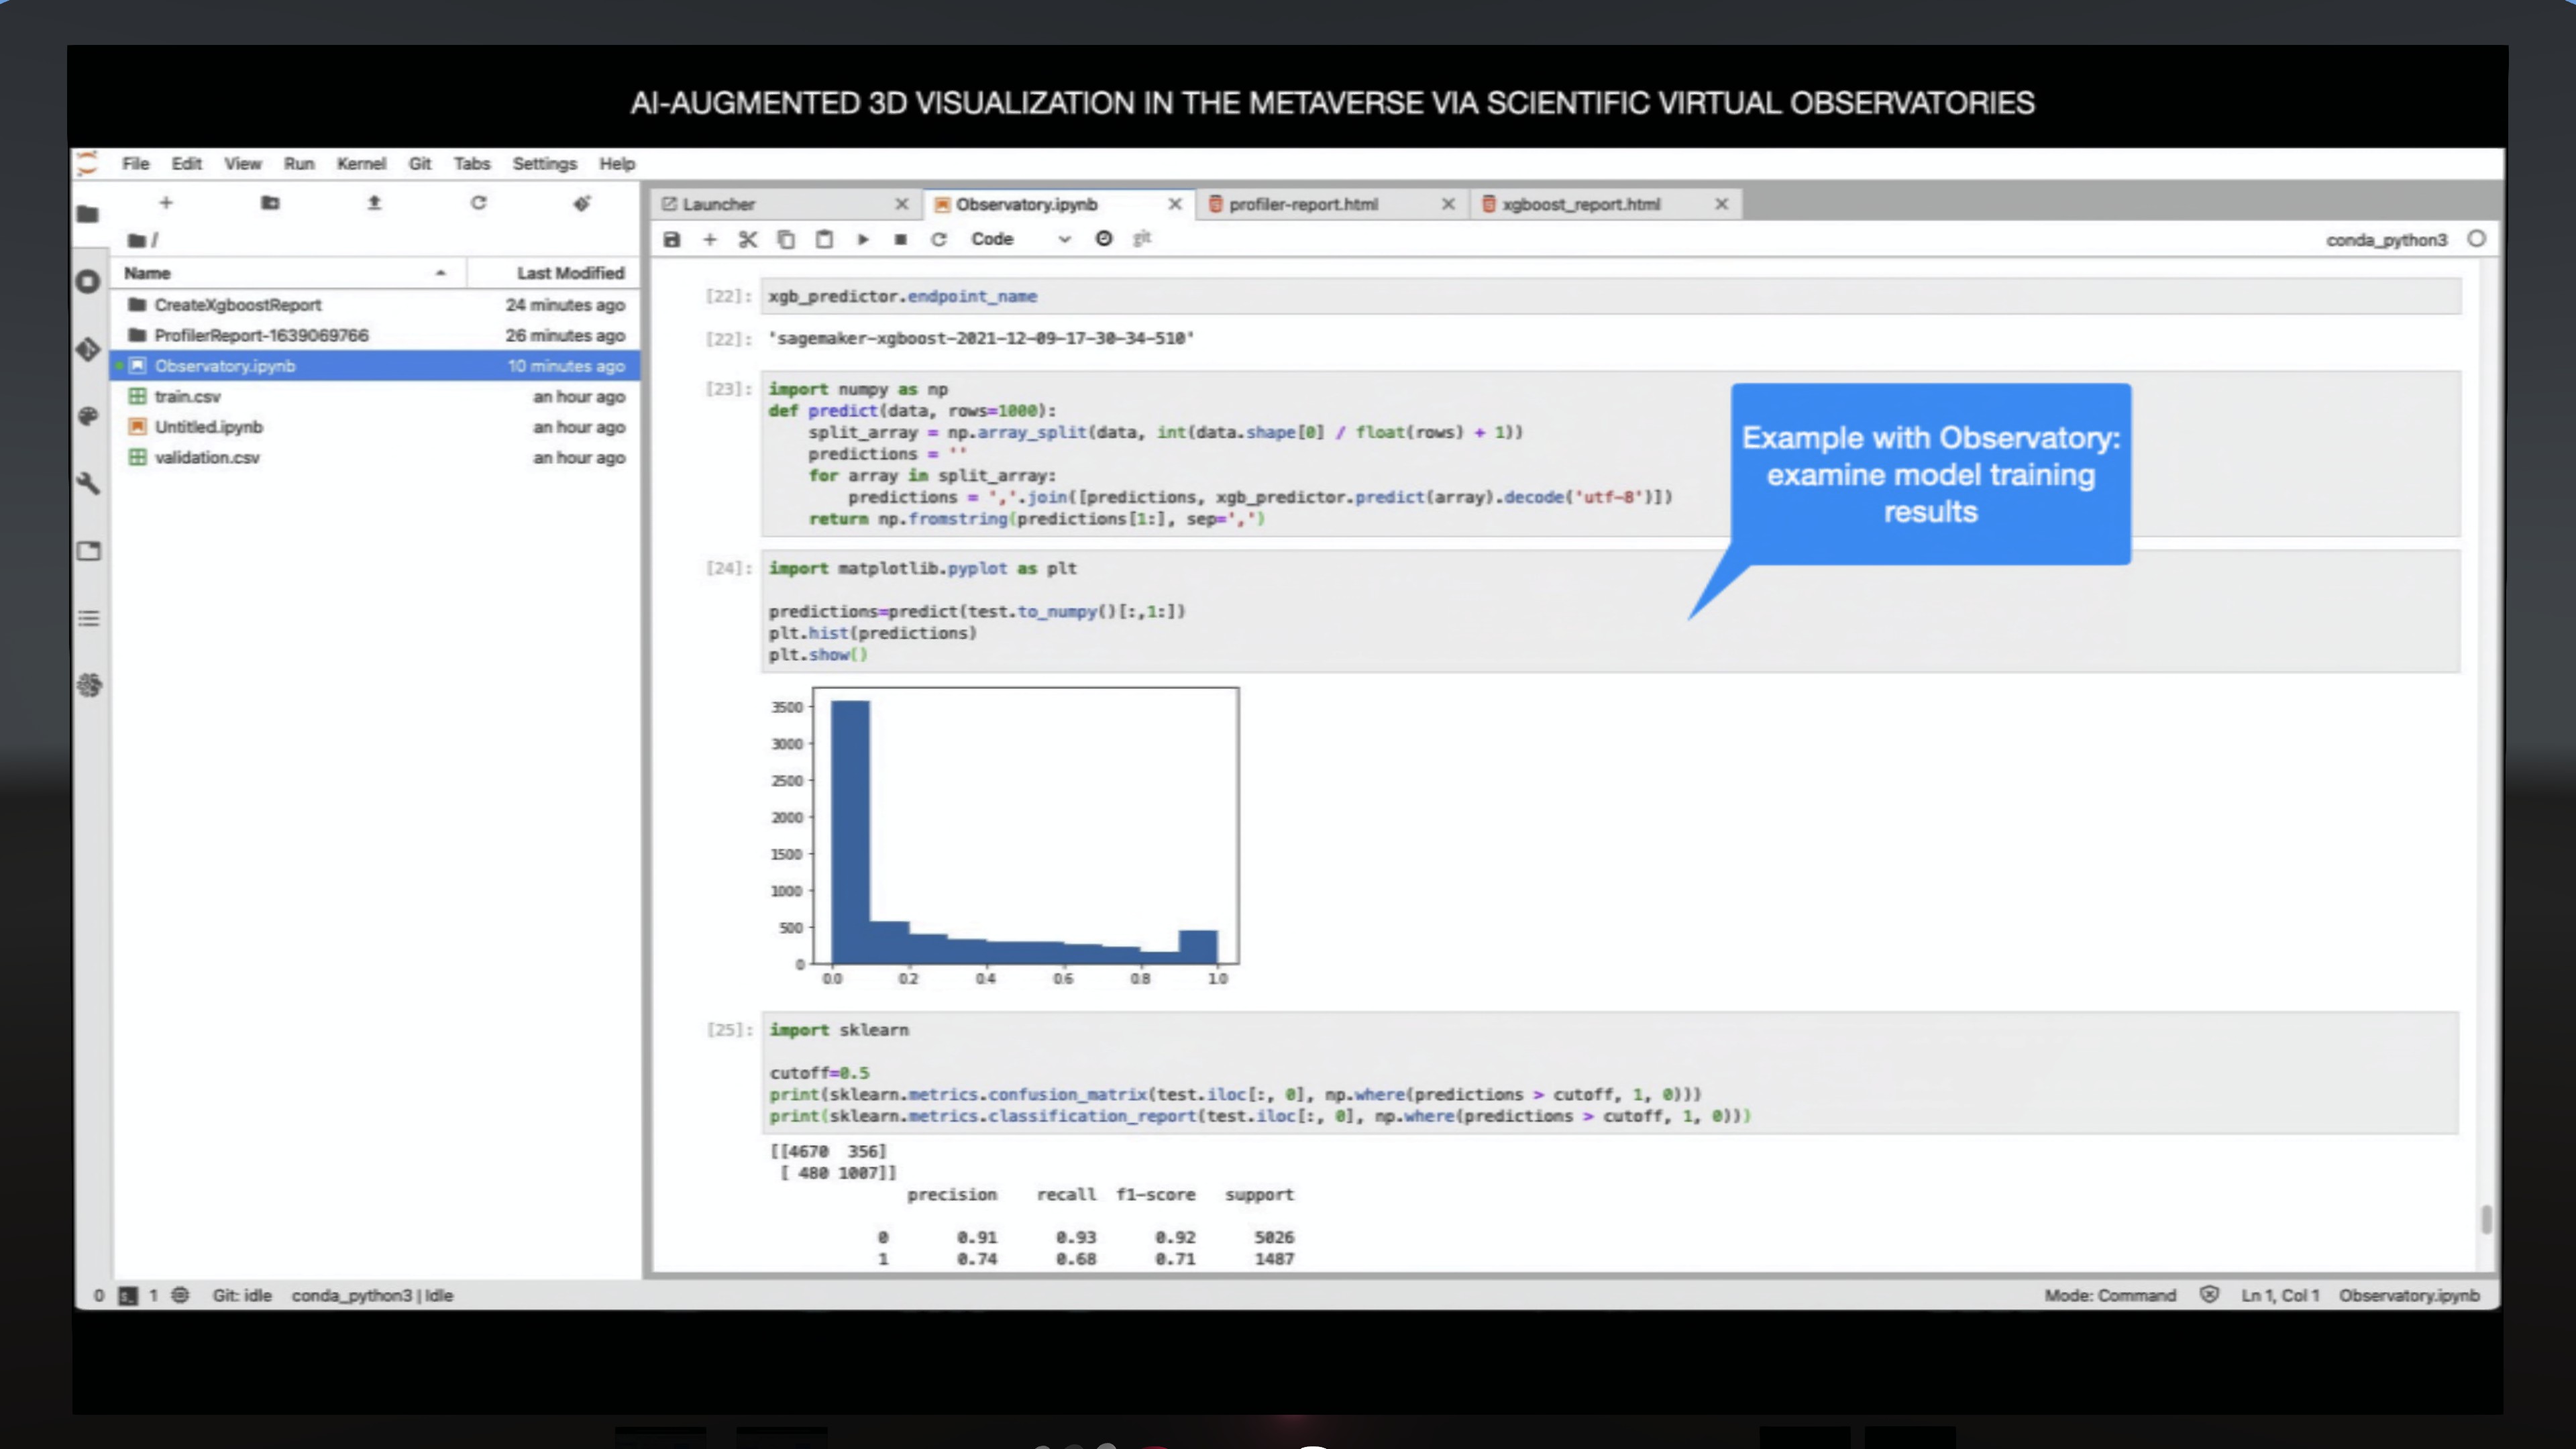2576x1449 pixels.
Task: Insert a new cell below with plus icon
Action: (710, 239)
